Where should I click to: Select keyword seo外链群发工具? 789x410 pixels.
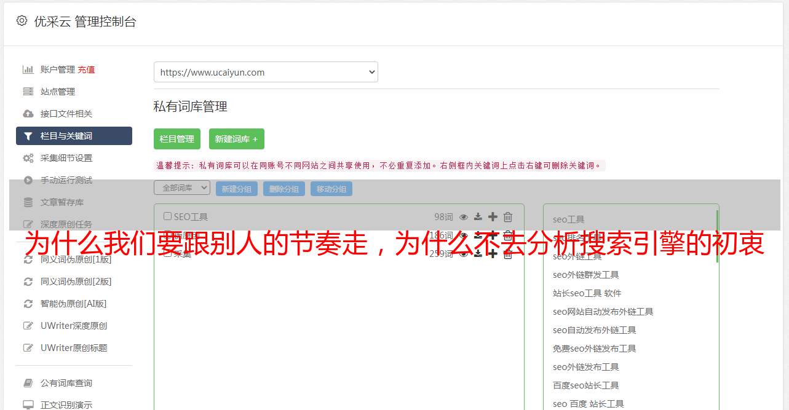[586, 275]
